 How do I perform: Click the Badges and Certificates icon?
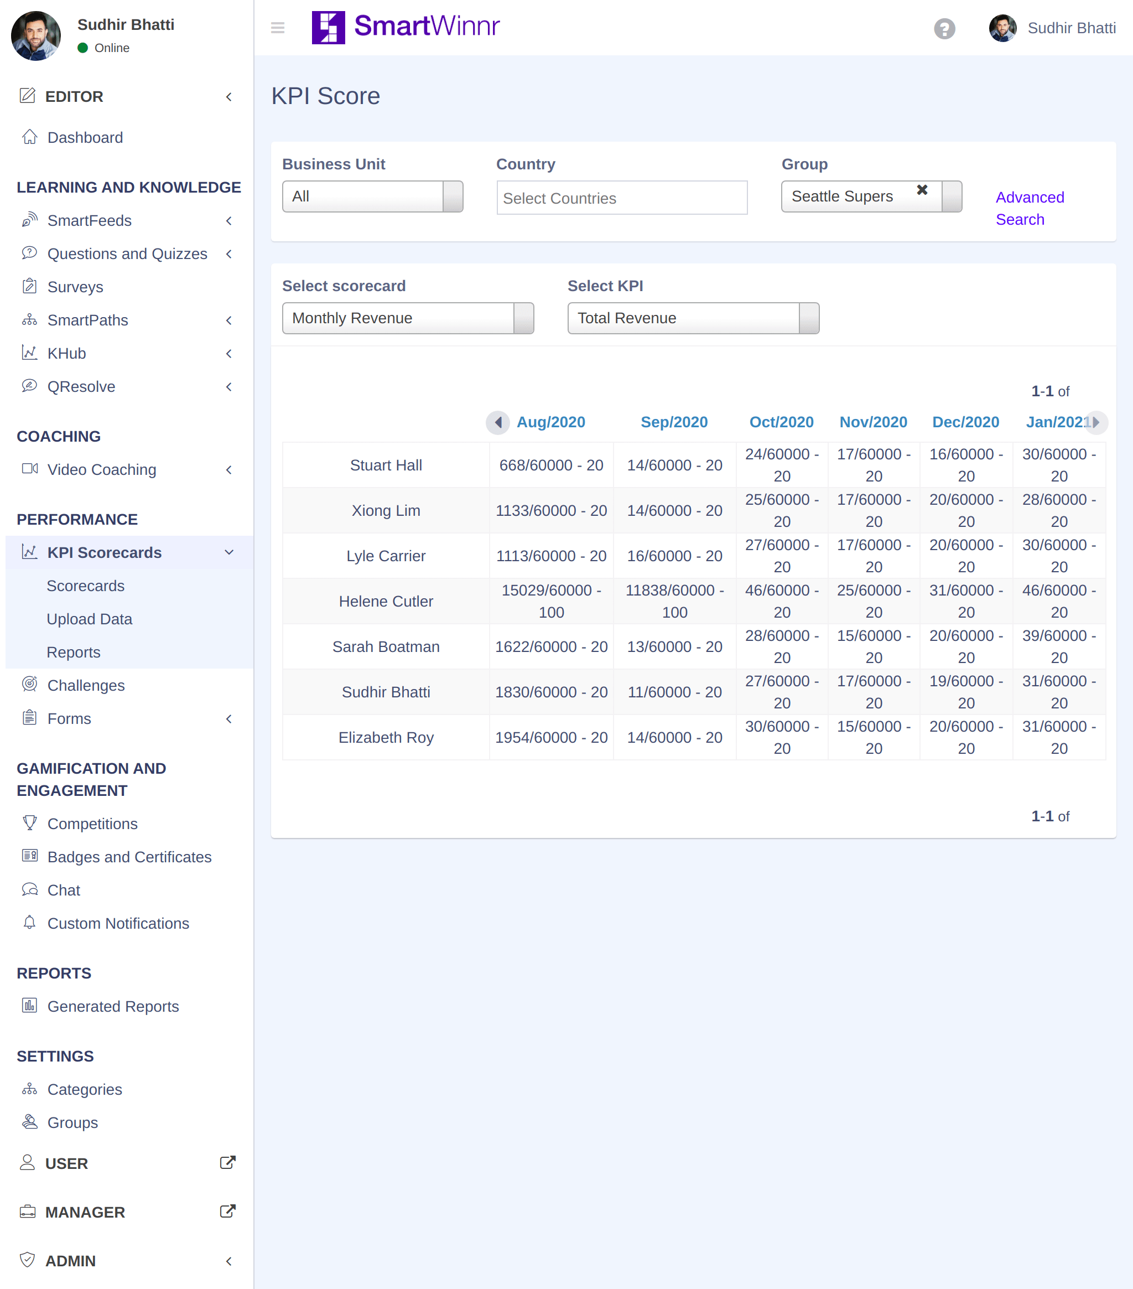(30, 856)
